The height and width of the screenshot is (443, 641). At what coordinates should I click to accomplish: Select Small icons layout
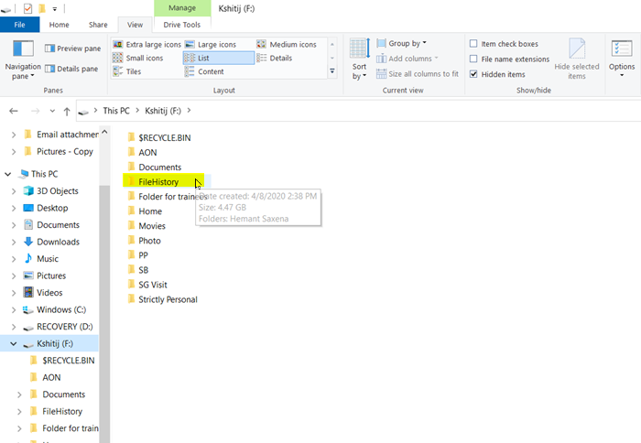pyautogui.click(x=137, y=58)
